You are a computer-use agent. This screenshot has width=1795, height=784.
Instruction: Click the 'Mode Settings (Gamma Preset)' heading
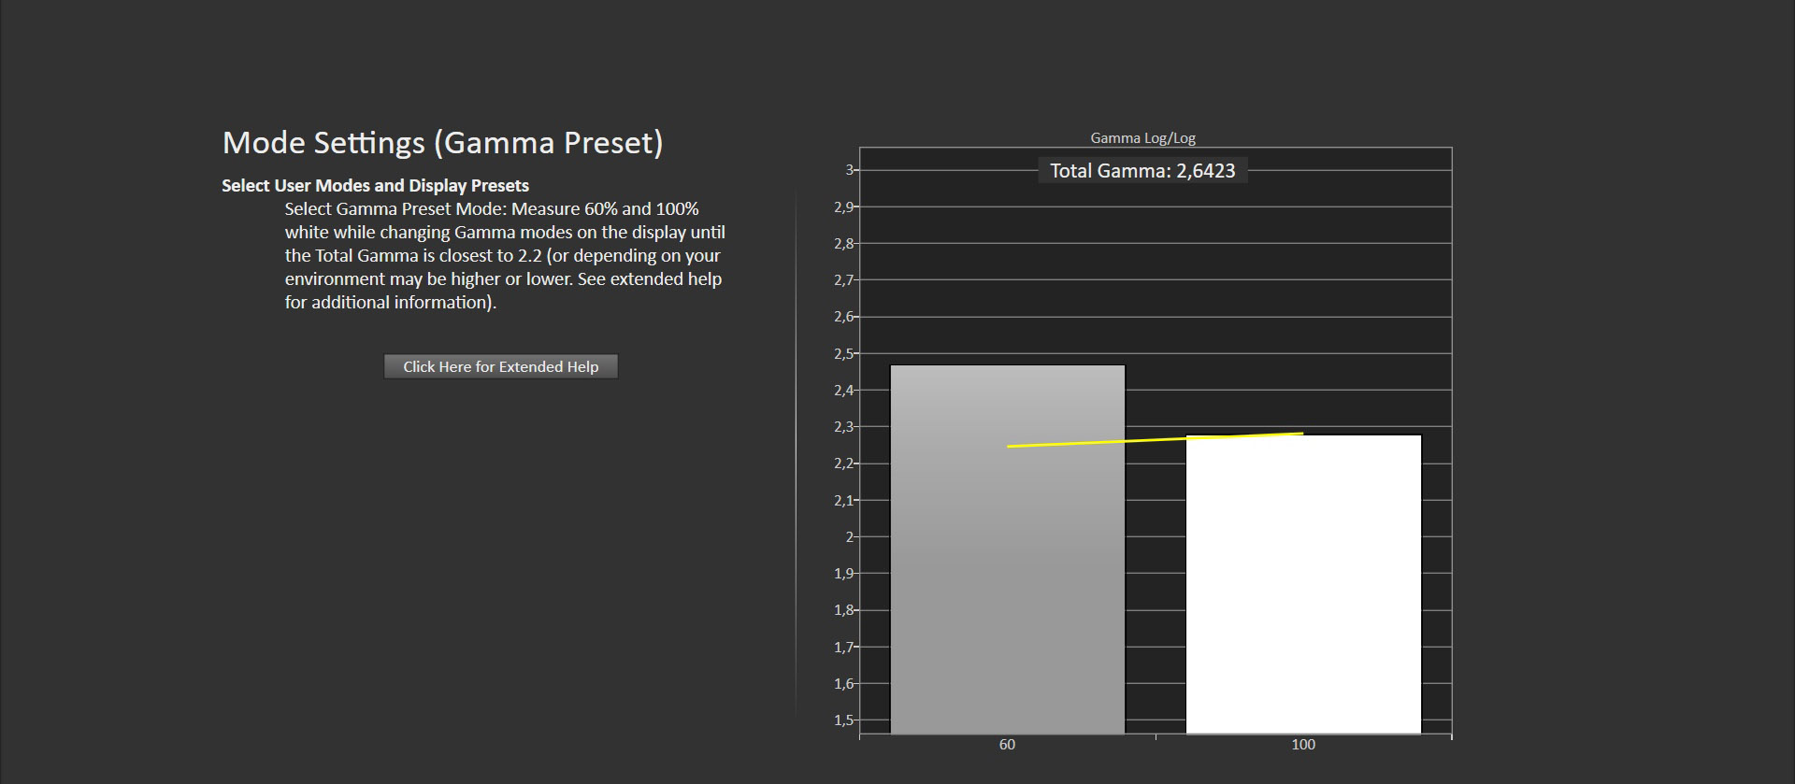pos(442,143)
